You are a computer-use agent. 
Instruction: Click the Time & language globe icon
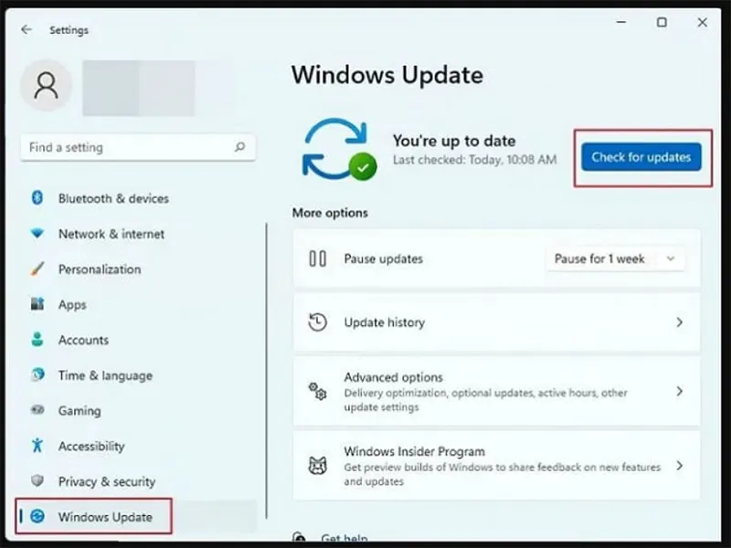pos(37,374)
